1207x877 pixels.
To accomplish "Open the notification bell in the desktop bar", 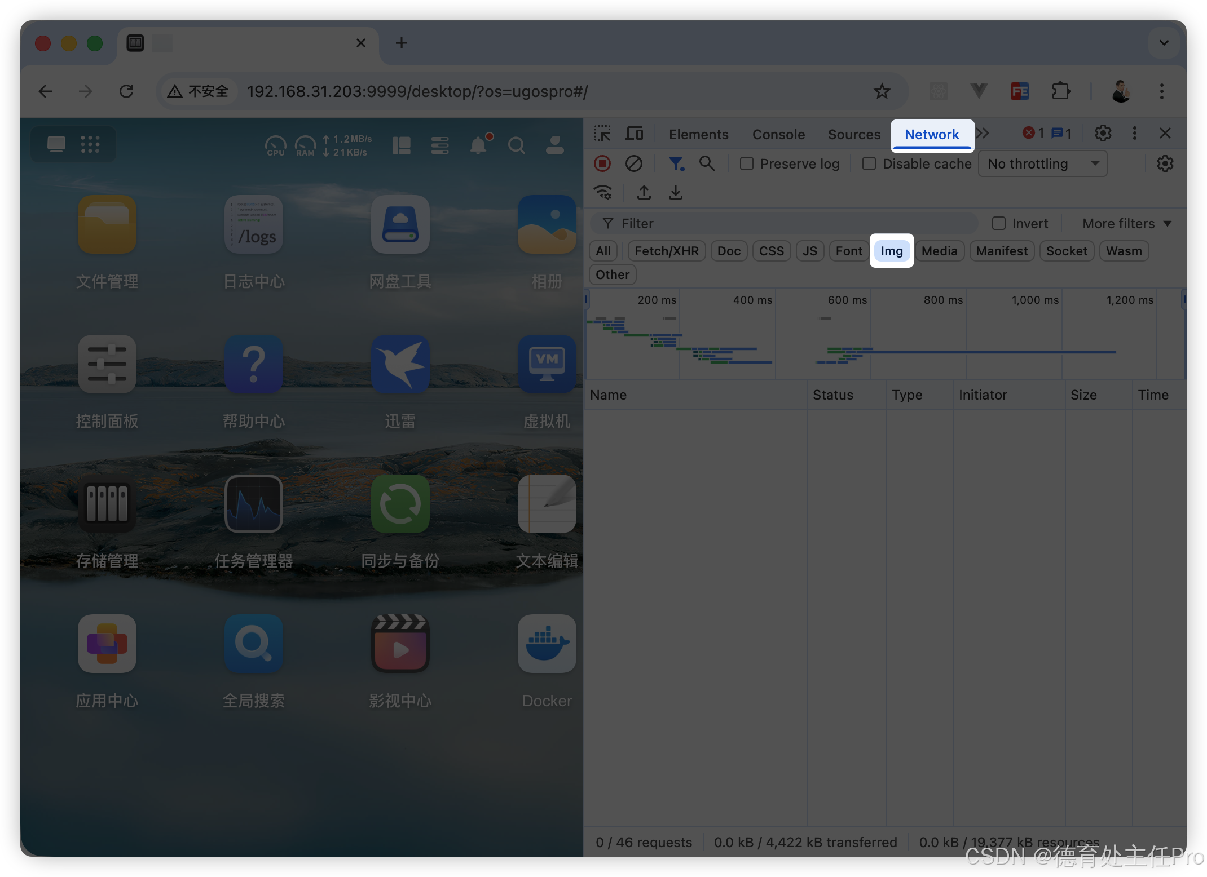I will (x=478, y=145).
